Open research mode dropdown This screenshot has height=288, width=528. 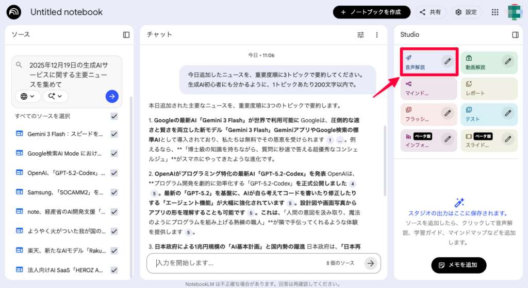coord(55,96)
